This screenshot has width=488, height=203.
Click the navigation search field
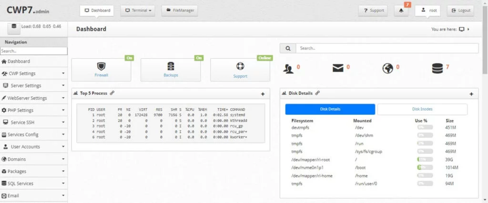[34, 51]
